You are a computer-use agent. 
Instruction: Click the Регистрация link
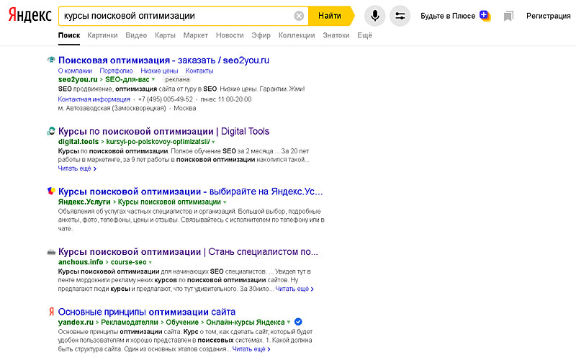click(548, 16)
